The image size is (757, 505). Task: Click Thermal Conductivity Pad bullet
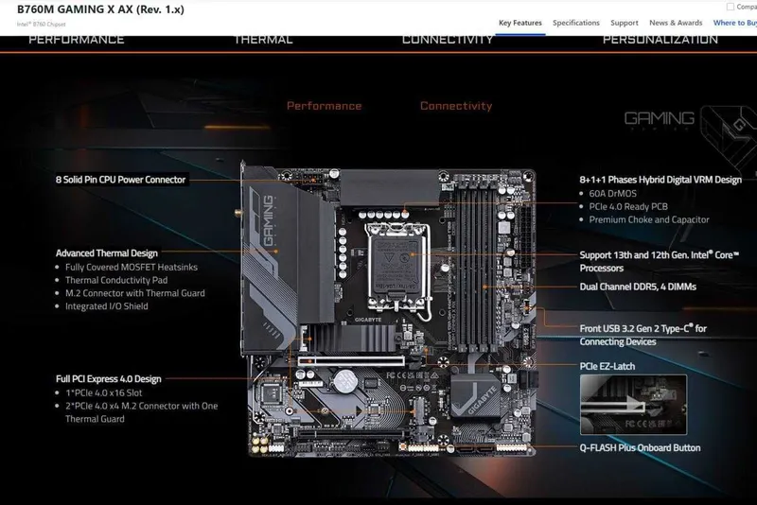pos(116,280)
